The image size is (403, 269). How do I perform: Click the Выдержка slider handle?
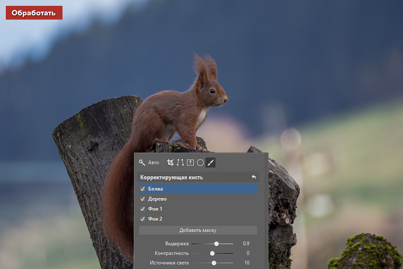[x=217, y=244]
